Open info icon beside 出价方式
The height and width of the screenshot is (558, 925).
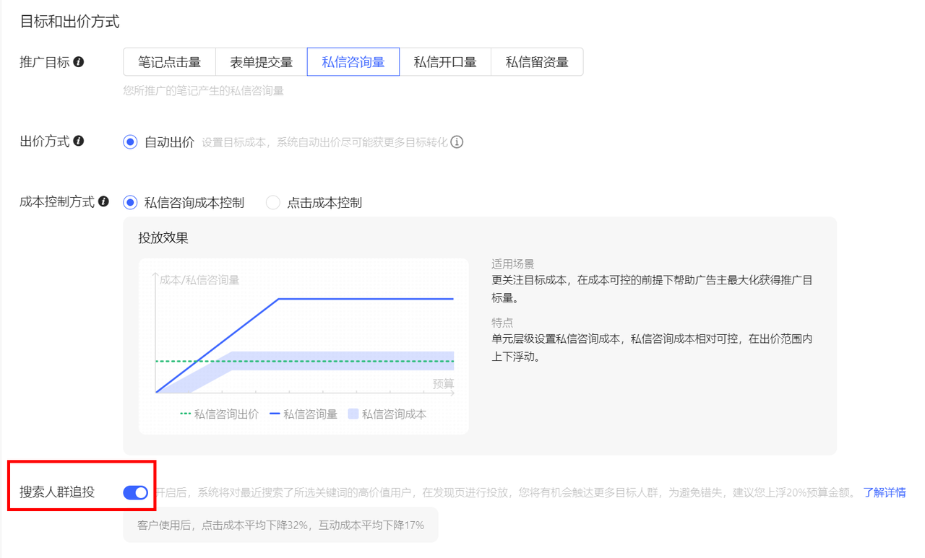click(x=79, y=141)
